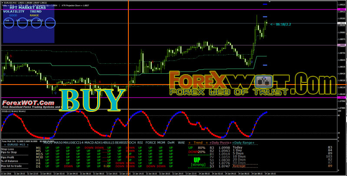
Task: Click the Pips to Stop row label
Action: [9, 152]
